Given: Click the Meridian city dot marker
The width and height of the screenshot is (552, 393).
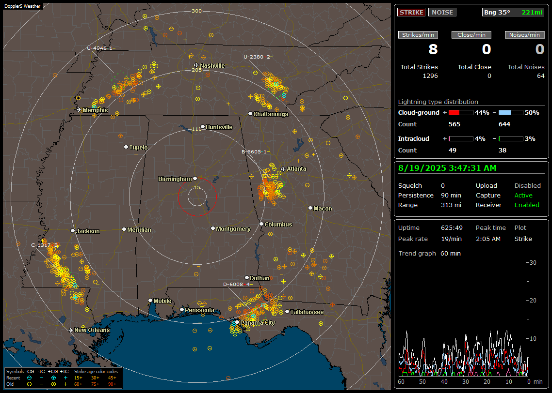Looking at the screenshot, I should click(124, 229).
